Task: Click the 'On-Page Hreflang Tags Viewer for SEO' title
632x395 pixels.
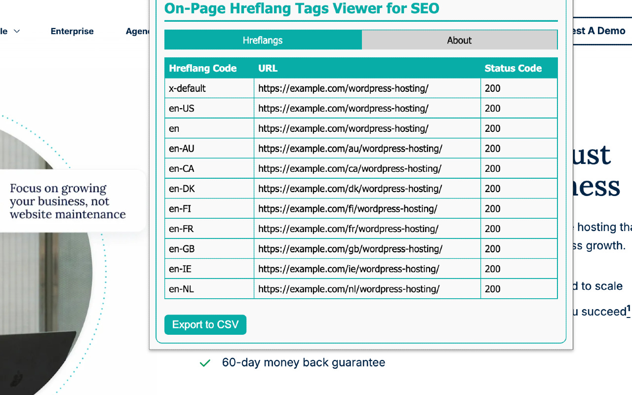Action: (x=302, y=8)
